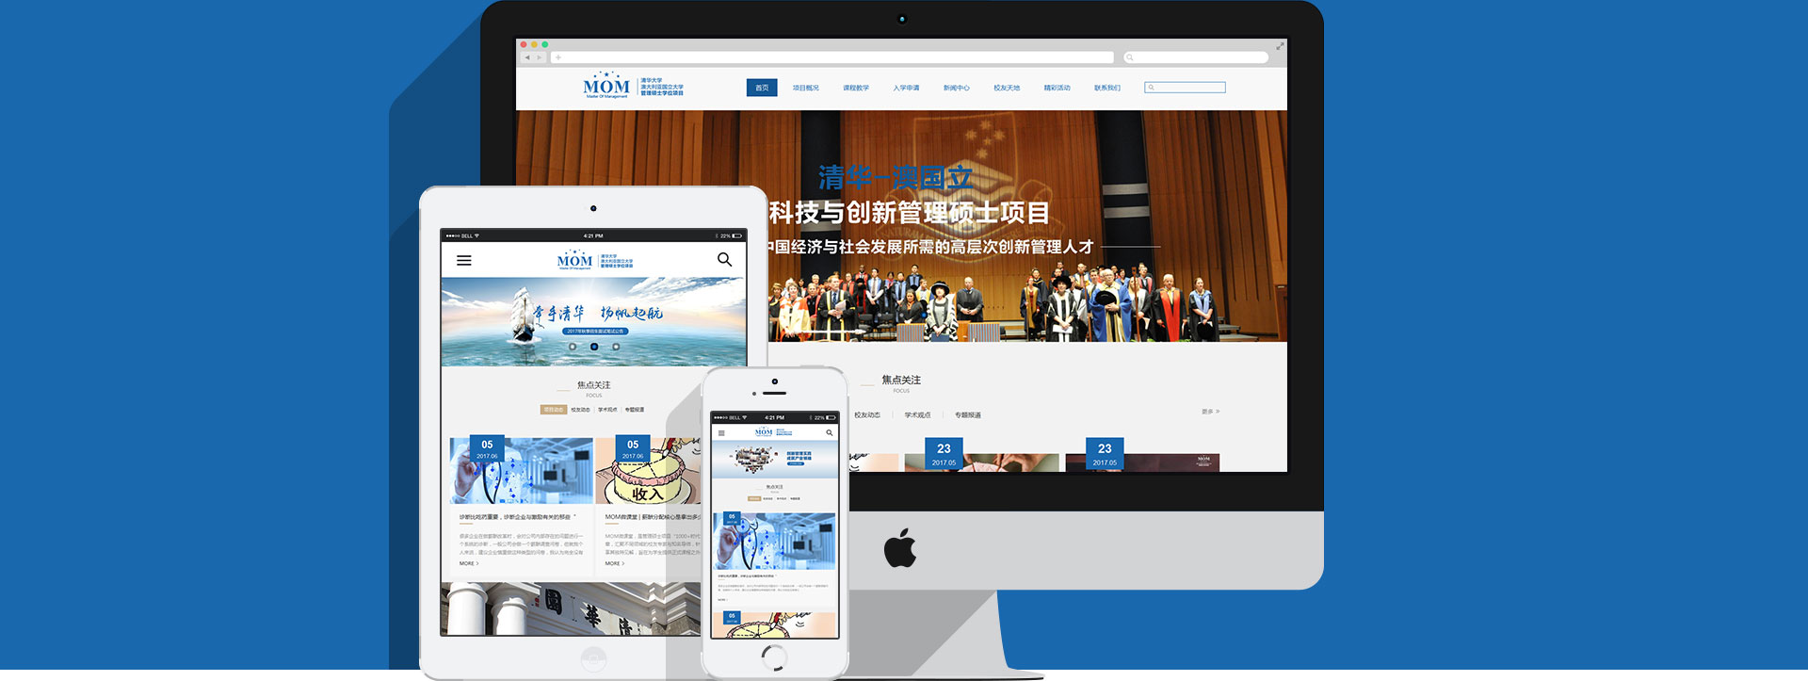Click the back arrow in desktop browser

click(527, 57)
